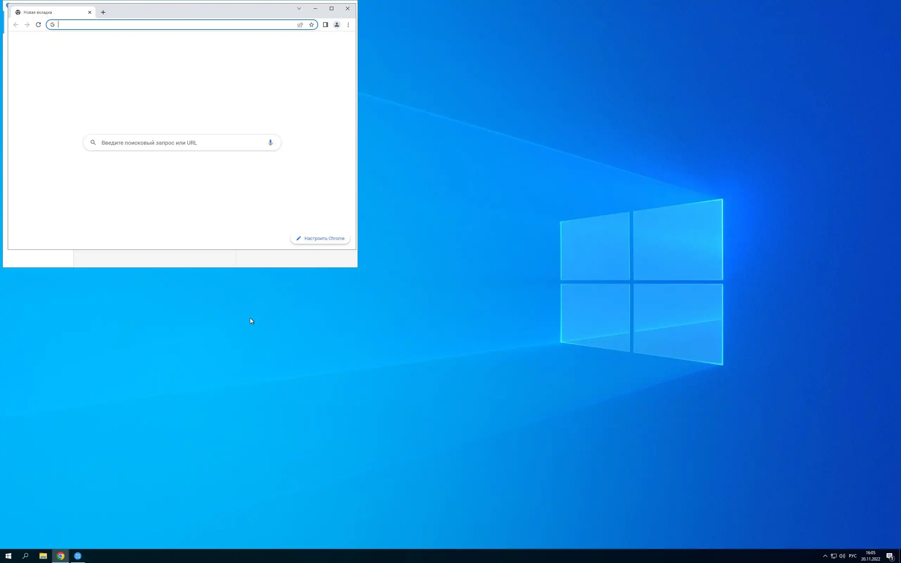Open Chrome's three-dot menu
This screenshot has width=901, height=563.
348,25
